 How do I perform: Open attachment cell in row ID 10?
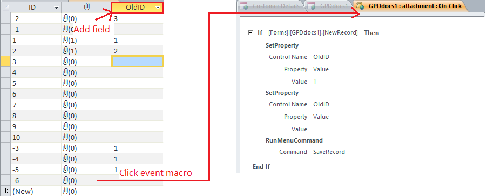[86, 137]
